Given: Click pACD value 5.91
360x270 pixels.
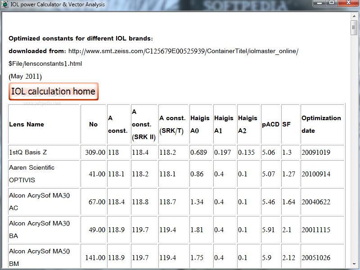Looking at the screenshot, I should (x=268, y=229).
